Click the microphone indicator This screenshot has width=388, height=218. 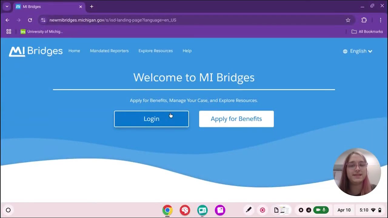[324, 210]
